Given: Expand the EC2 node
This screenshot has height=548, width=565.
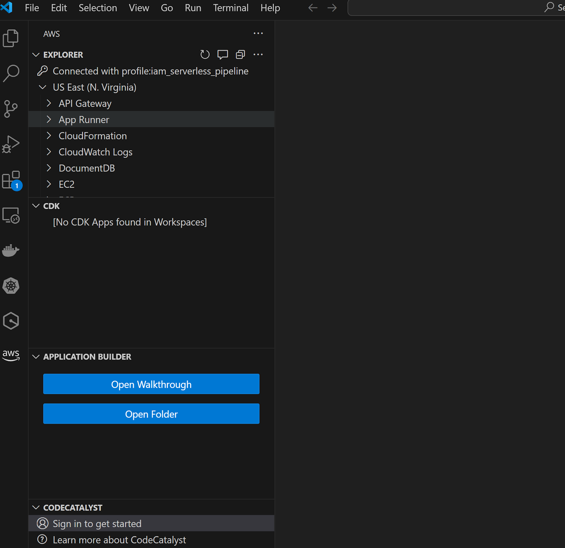Looking at the screenshot, I should (x=49, y=184).
